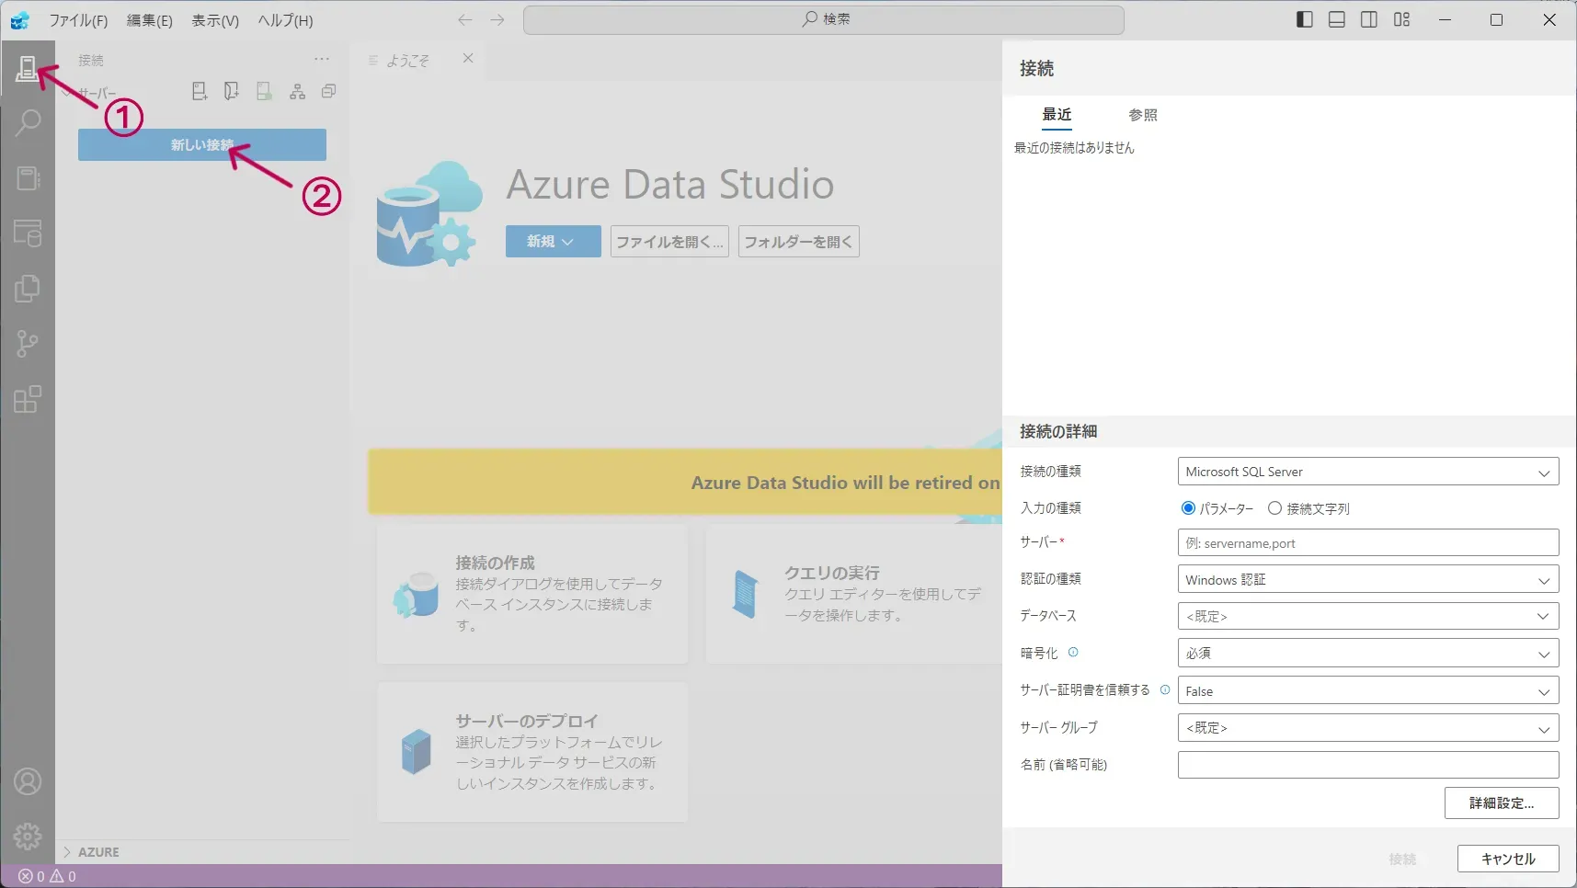Click the trust server certificate info icon
The width and height of the screenshot is (1577, 888).
(x=1165, y=689)
